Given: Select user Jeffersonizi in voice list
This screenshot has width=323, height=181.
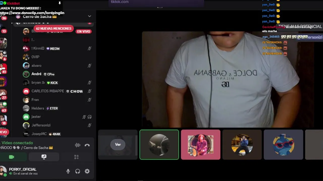Looking at the screenshot, I should (41, 125).
